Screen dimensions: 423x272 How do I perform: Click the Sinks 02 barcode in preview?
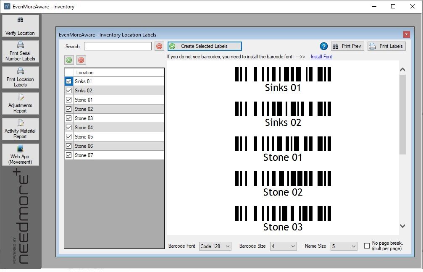pos(283,109)
